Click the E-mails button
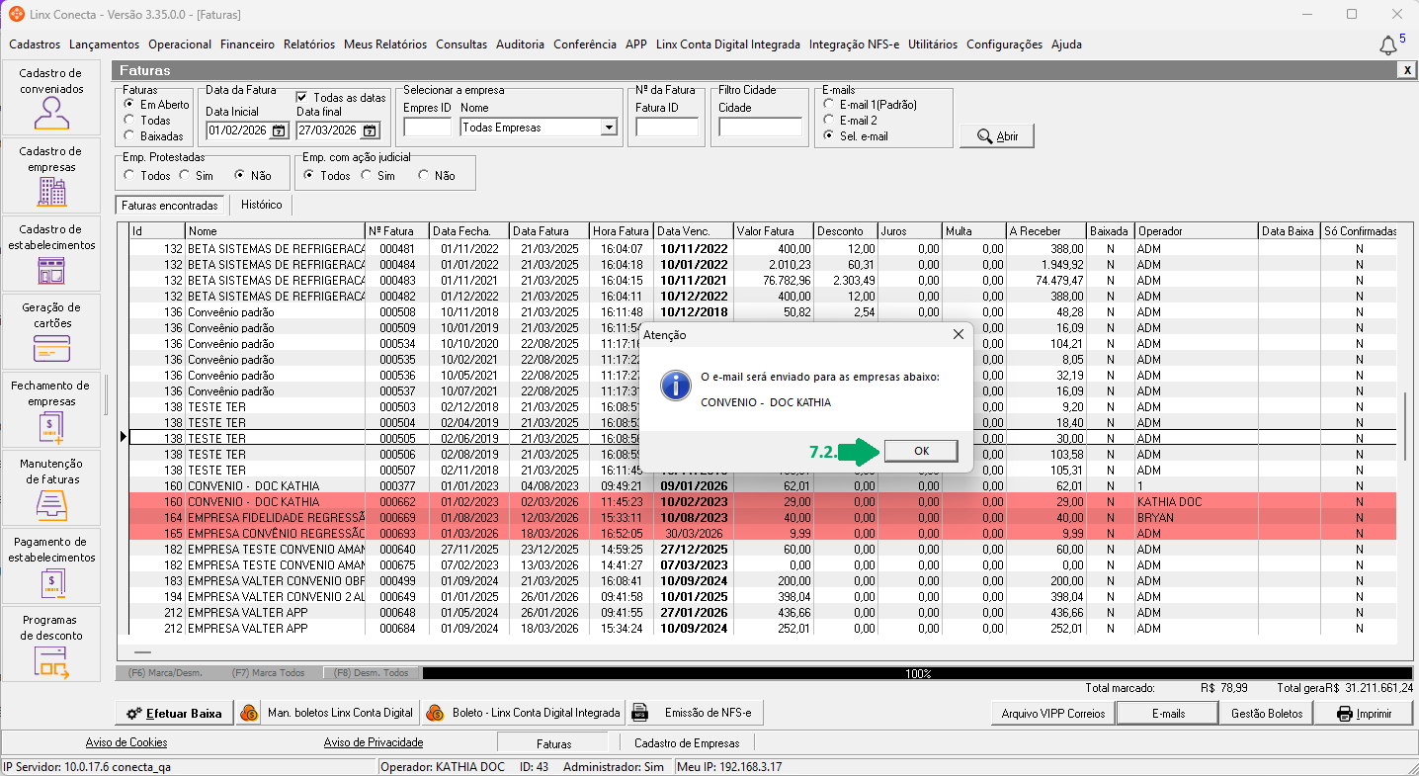The image size is (1419, 776). 1167,714
